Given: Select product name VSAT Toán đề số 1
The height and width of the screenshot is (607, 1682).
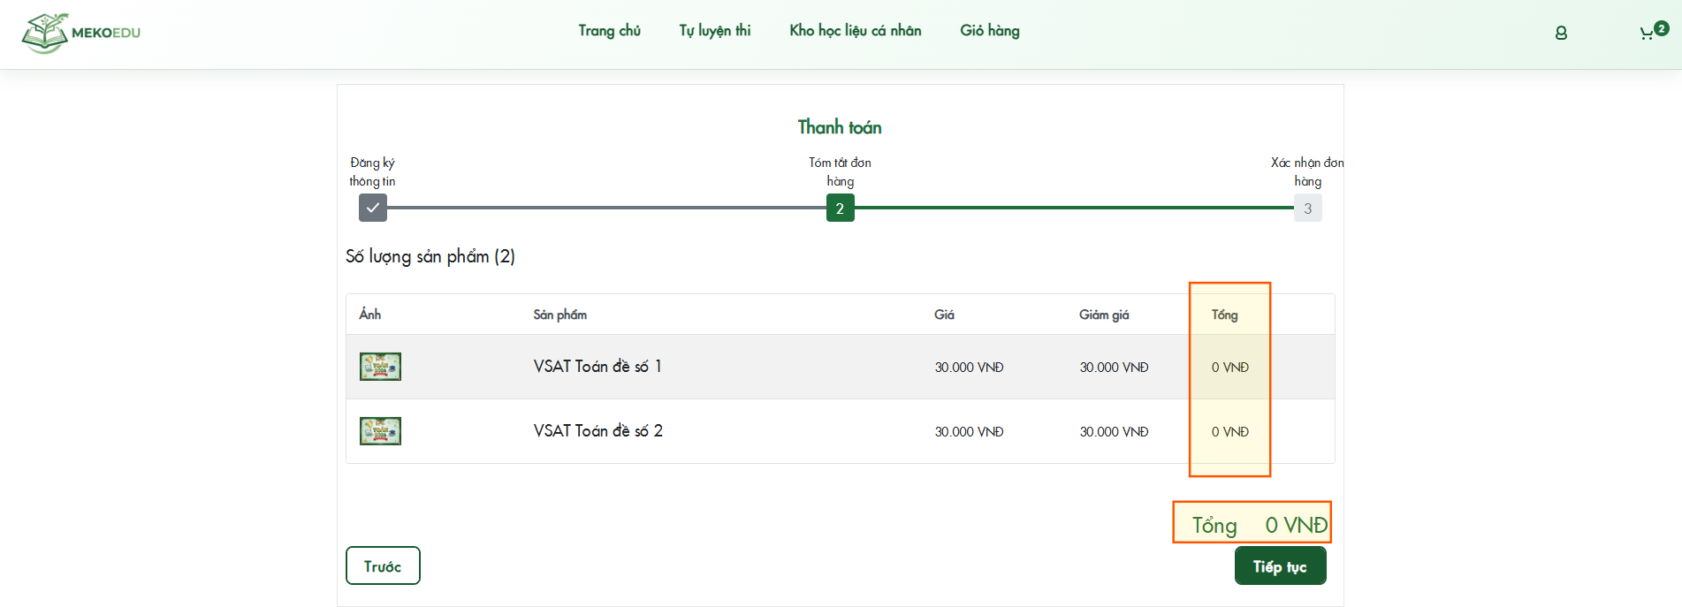Looking at the screenshot, I should point(597,367).
